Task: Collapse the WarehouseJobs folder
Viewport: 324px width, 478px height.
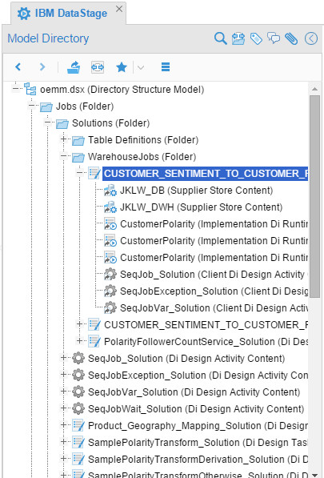Action: point(64,156)
